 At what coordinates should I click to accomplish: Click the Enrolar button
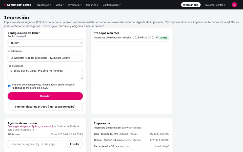coord(74,144)
